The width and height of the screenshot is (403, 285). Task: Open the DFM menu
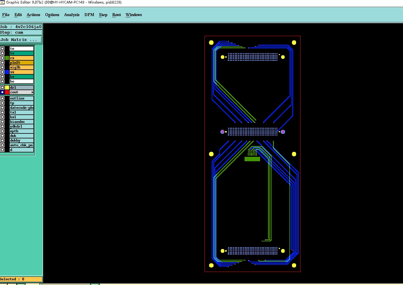(x=89, y=15)
